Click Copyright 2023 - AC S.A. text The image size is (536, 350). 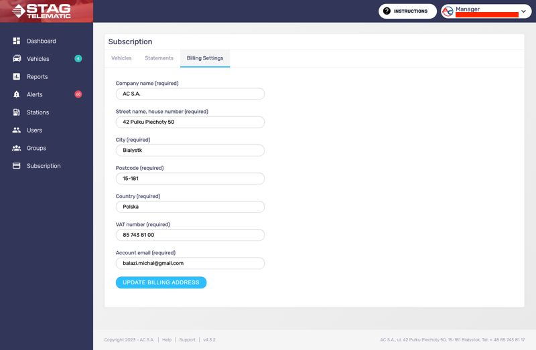pyautogui.click(x=129, y=340)
